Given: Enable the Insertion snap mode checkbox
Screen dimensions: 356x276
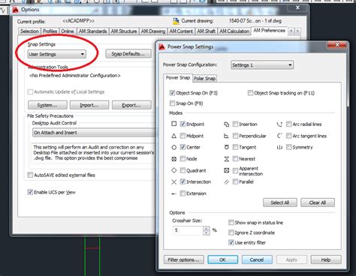Looking at the screenshot, I should [x=235, y=124].
